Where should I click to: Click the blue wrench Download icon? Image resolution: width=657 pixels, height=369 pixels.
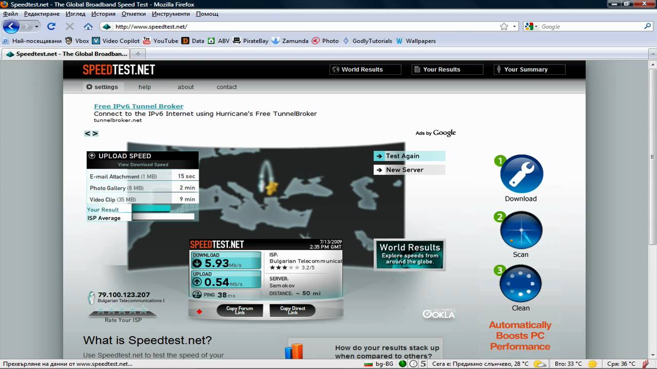point(521,175)
